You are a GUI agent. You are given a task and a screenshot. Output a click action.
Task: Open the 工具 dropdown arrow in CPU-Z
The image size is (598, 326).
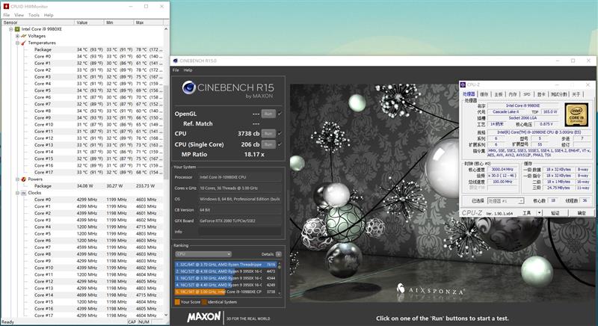[539, 213]
